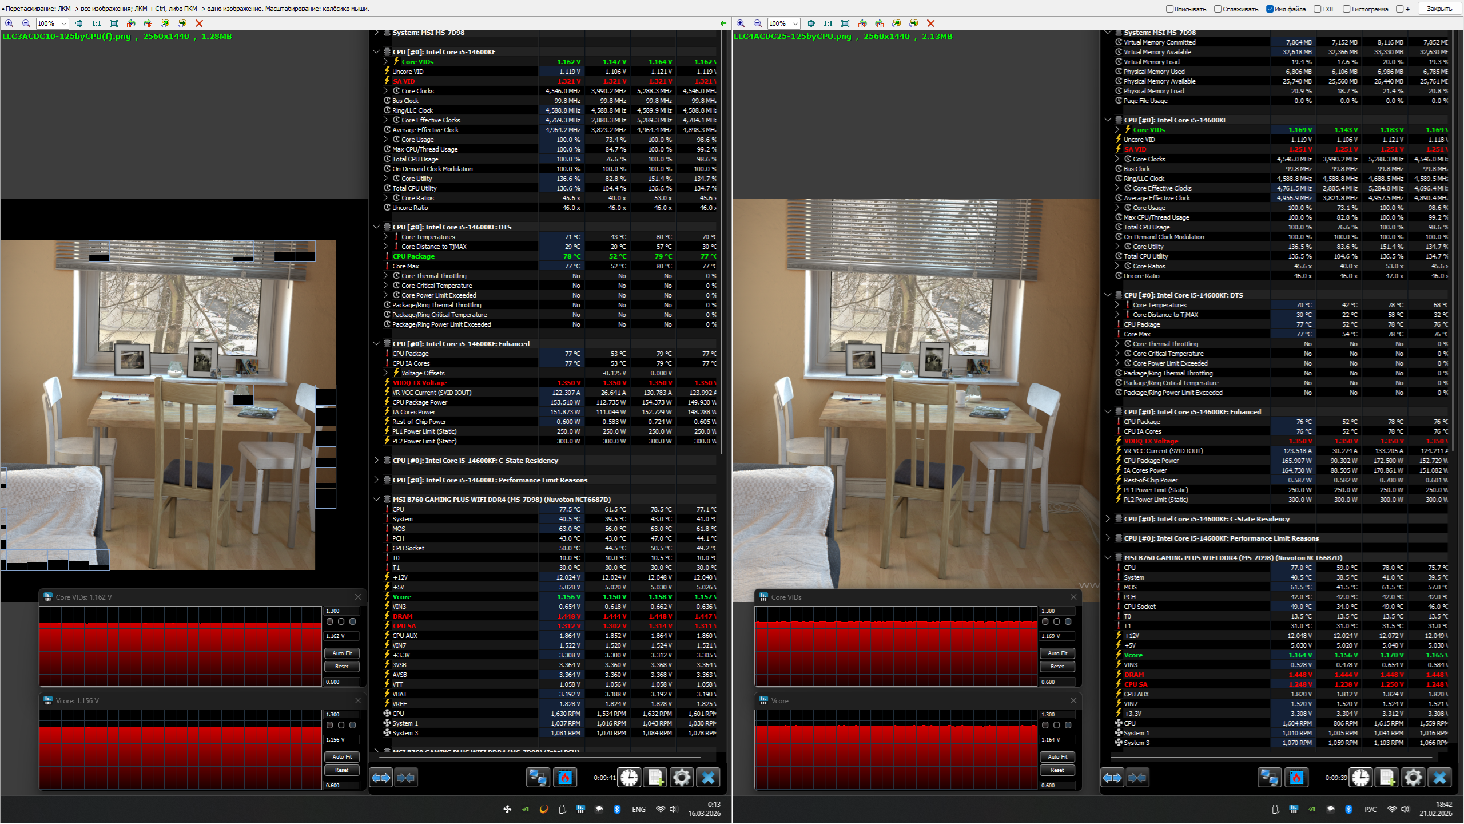Click HWiNFO gear settings icon in right screenshot

pos(1413,778)
